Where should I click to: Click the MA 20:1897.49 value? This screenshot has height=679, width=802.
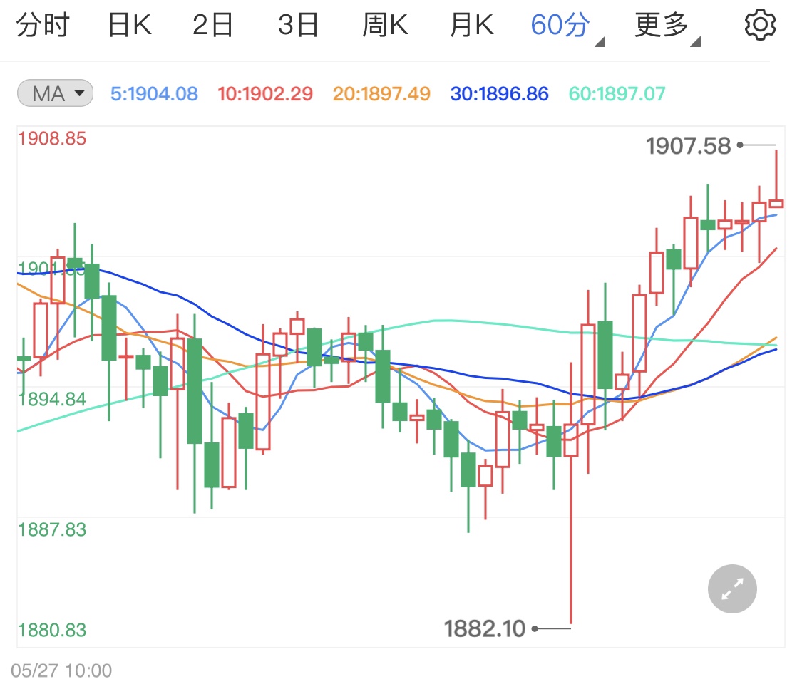pos(381,93)
